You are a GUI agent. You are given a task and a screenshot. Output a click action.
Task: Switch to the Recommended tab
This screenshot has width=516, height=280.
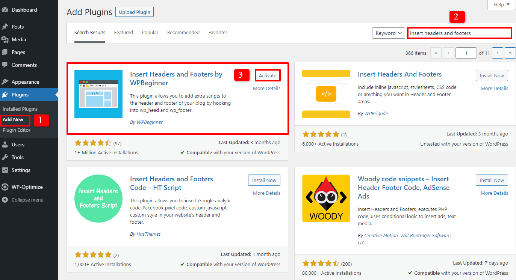point(183,33)
